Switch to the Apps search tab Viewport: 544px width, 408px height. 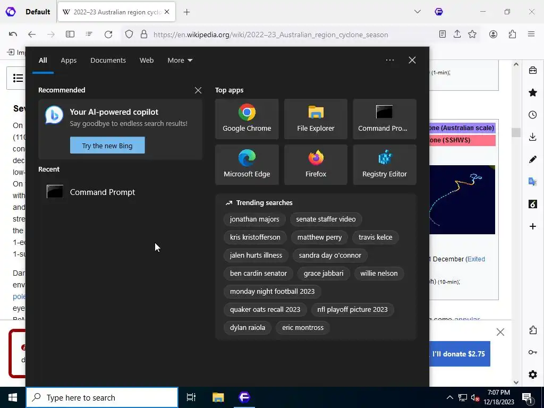click(69, 61)
